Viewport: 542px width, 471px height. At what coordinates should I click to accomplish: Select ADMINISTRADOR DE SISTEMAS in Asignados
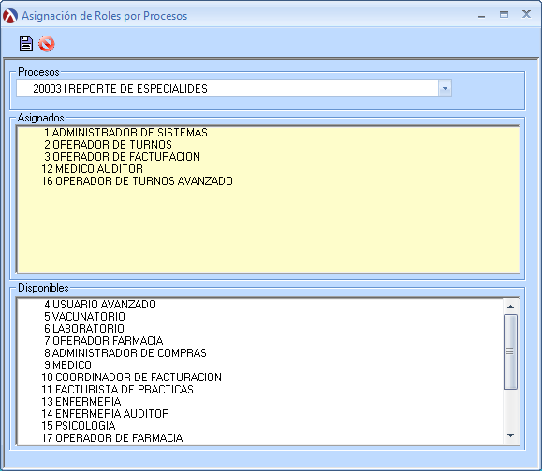[x=125, y=133]
